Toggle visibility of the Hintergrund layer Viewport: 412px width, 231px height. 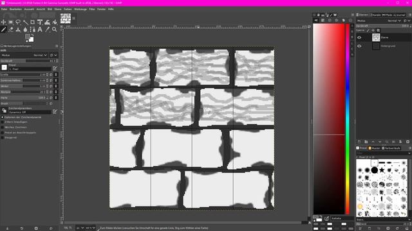click(x=359, y=46)
